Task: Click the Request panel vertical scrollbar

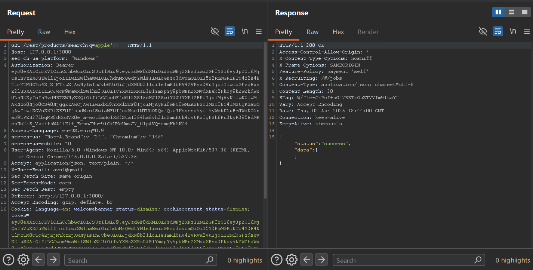Action: click(265, 120)
